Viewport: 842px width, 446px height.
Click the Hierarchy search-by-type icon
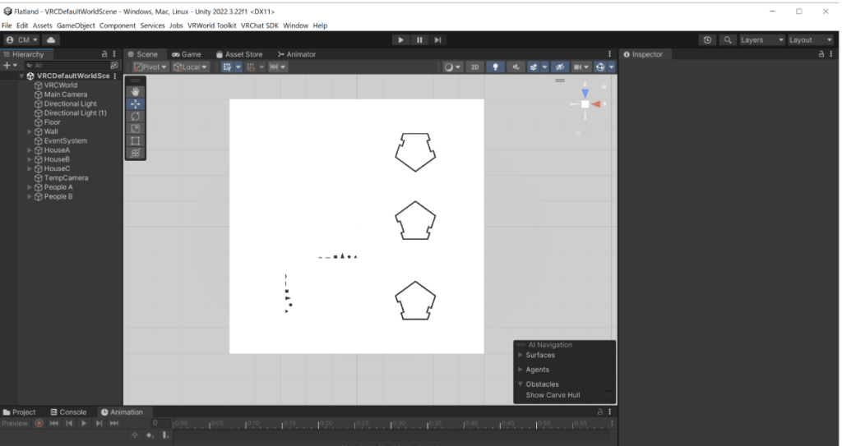[x=113, y=66]
